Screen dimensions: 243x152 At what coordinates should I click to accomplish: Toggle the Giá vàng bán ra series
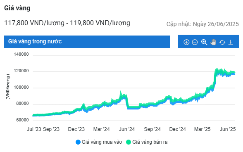pos(147,142)
